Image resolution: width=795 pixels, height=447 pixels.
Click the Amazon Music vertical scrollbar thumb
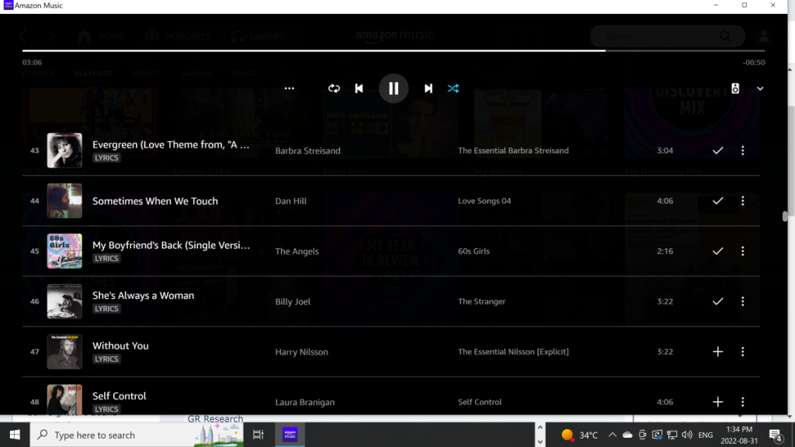pyautogui.click(x=785, y=217)
